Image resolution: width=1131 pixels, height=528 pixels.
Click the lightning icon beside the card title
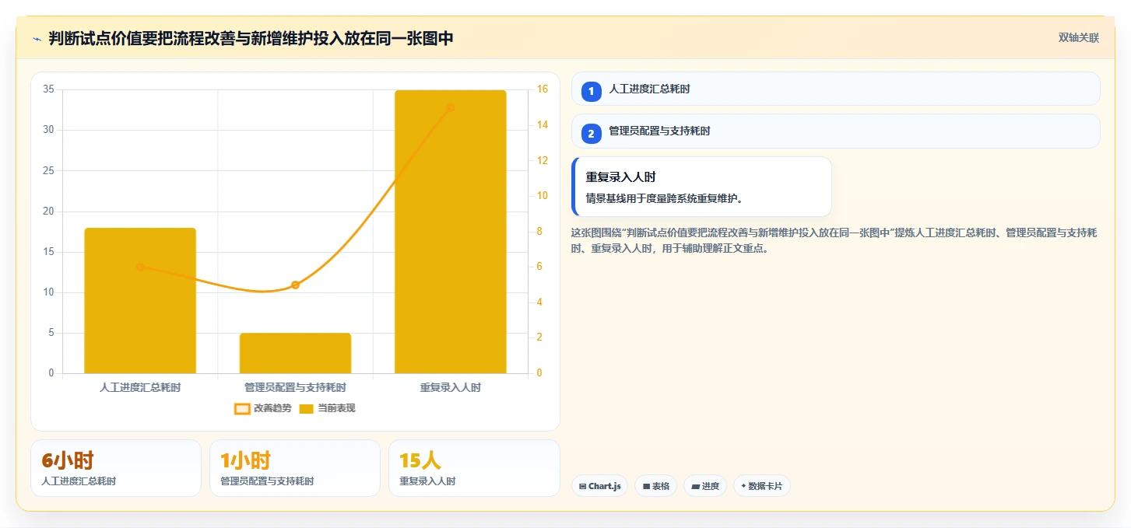click(37, 39)
